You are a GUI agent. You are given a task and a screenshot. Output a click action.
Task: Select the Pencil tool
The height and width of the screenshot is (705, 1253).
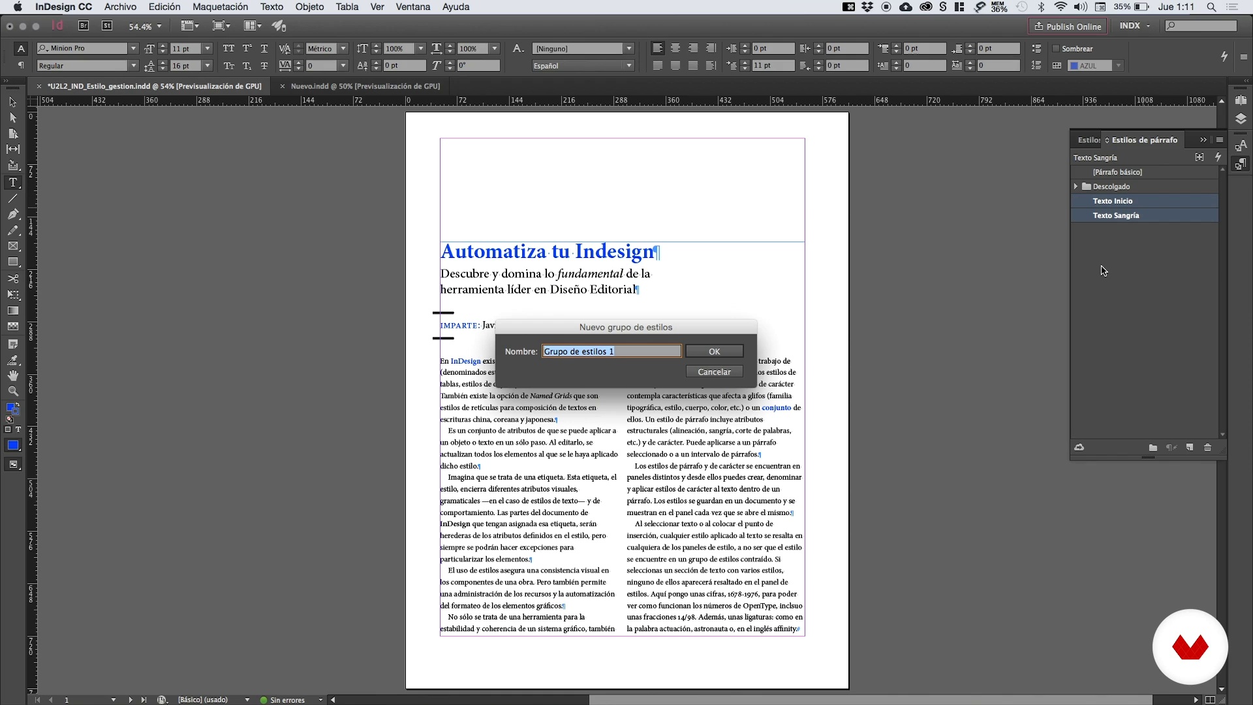coord(12,230)
